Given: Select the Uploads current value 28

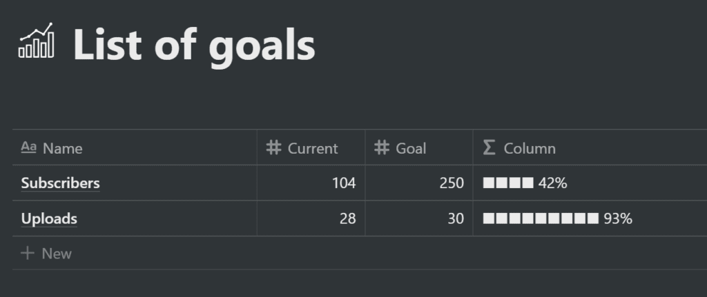Looking at the screenshot, I should (311, 218).
